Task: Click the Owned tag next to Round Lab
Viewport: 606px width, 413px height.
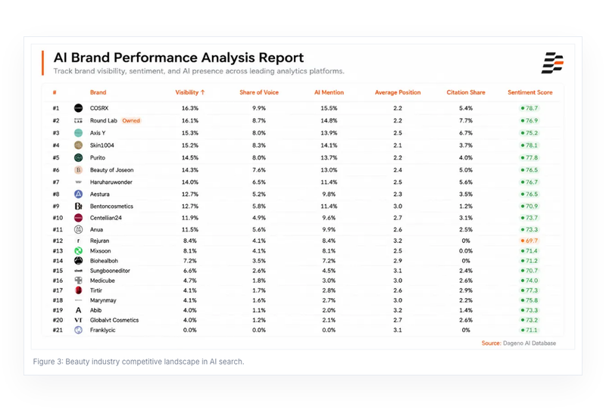Action: (131, 120)
